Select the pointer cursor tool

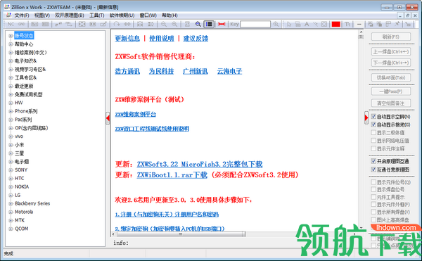pyautogui.click(x=289, y=24)
